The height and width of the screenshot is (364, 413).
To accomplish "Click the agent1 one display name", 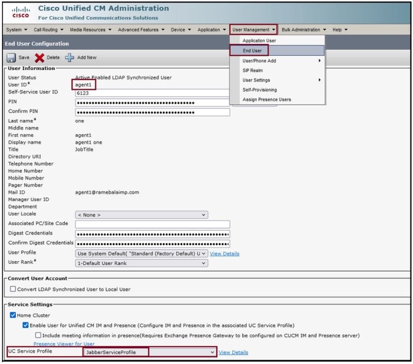I will [x=88, y=142].
